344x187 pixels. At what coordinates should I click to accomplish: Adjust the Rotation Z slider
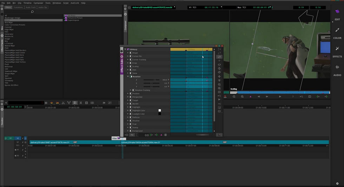point(151,80)
